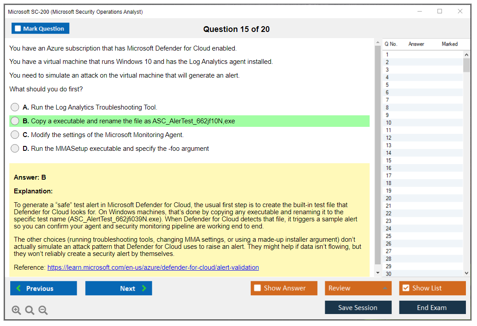Open the alert-validation reference link
Screen dimensions: 477x326
[x=153, y=267]
